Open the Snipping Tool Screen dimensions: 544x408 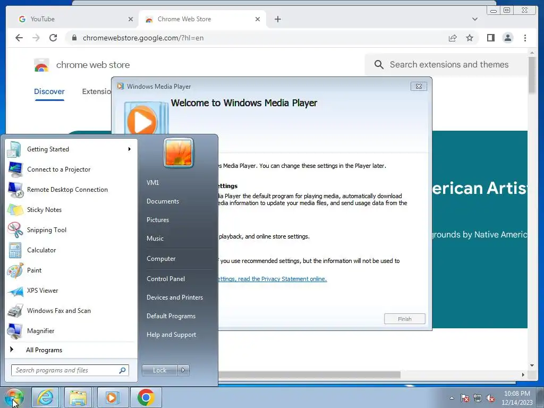click(71, 229)
